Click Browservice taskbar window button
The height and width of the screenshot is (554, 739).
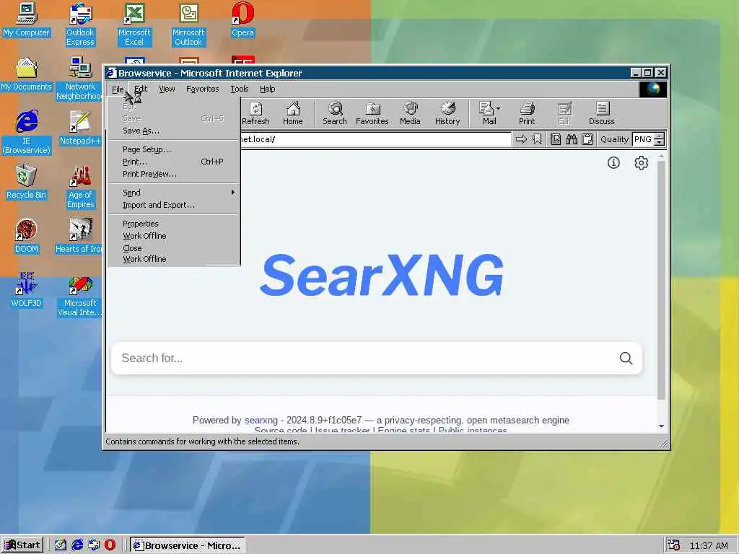(188, 545)
